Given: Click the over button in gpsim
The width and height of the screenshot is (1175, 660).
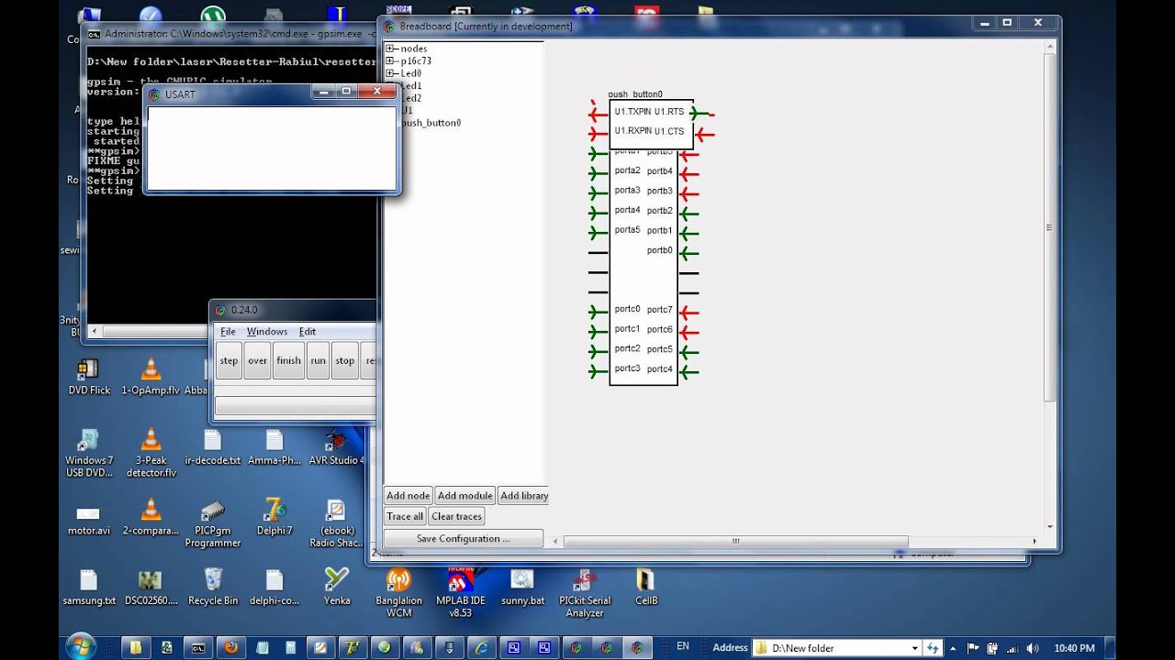Looking at the screenshot, I should click(x=258, y=360).
